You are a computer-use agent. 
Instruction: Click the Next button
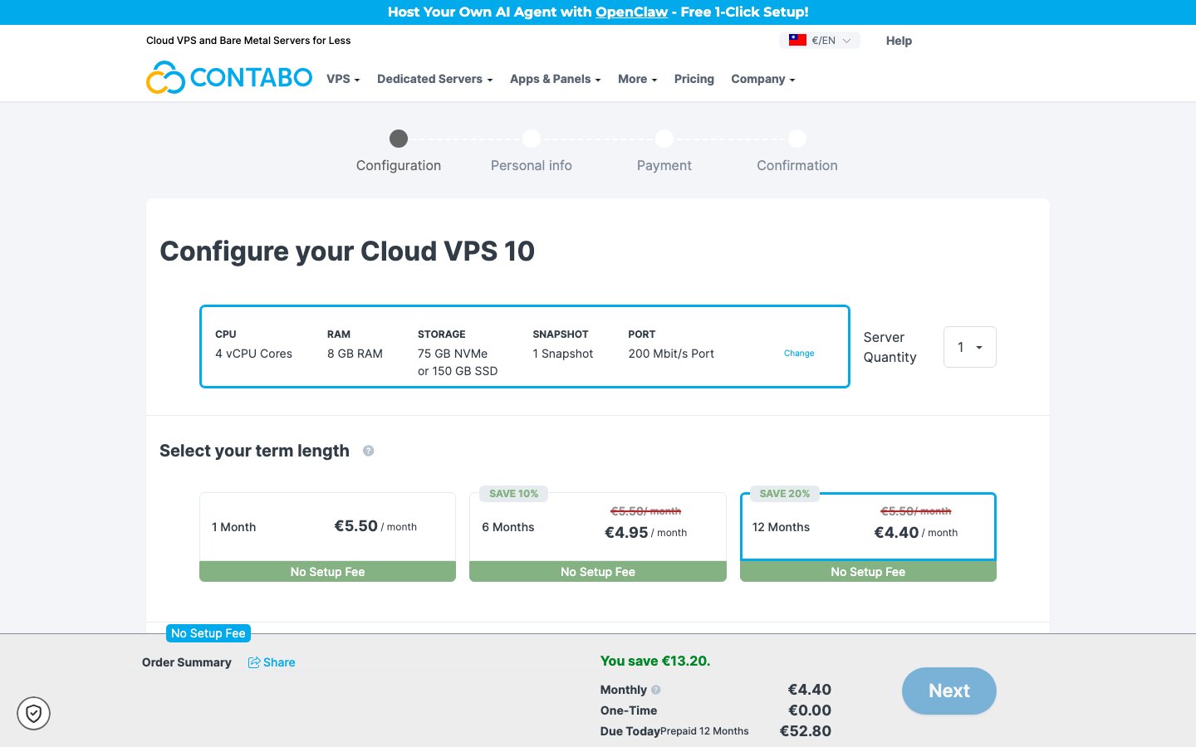[949, 691]
